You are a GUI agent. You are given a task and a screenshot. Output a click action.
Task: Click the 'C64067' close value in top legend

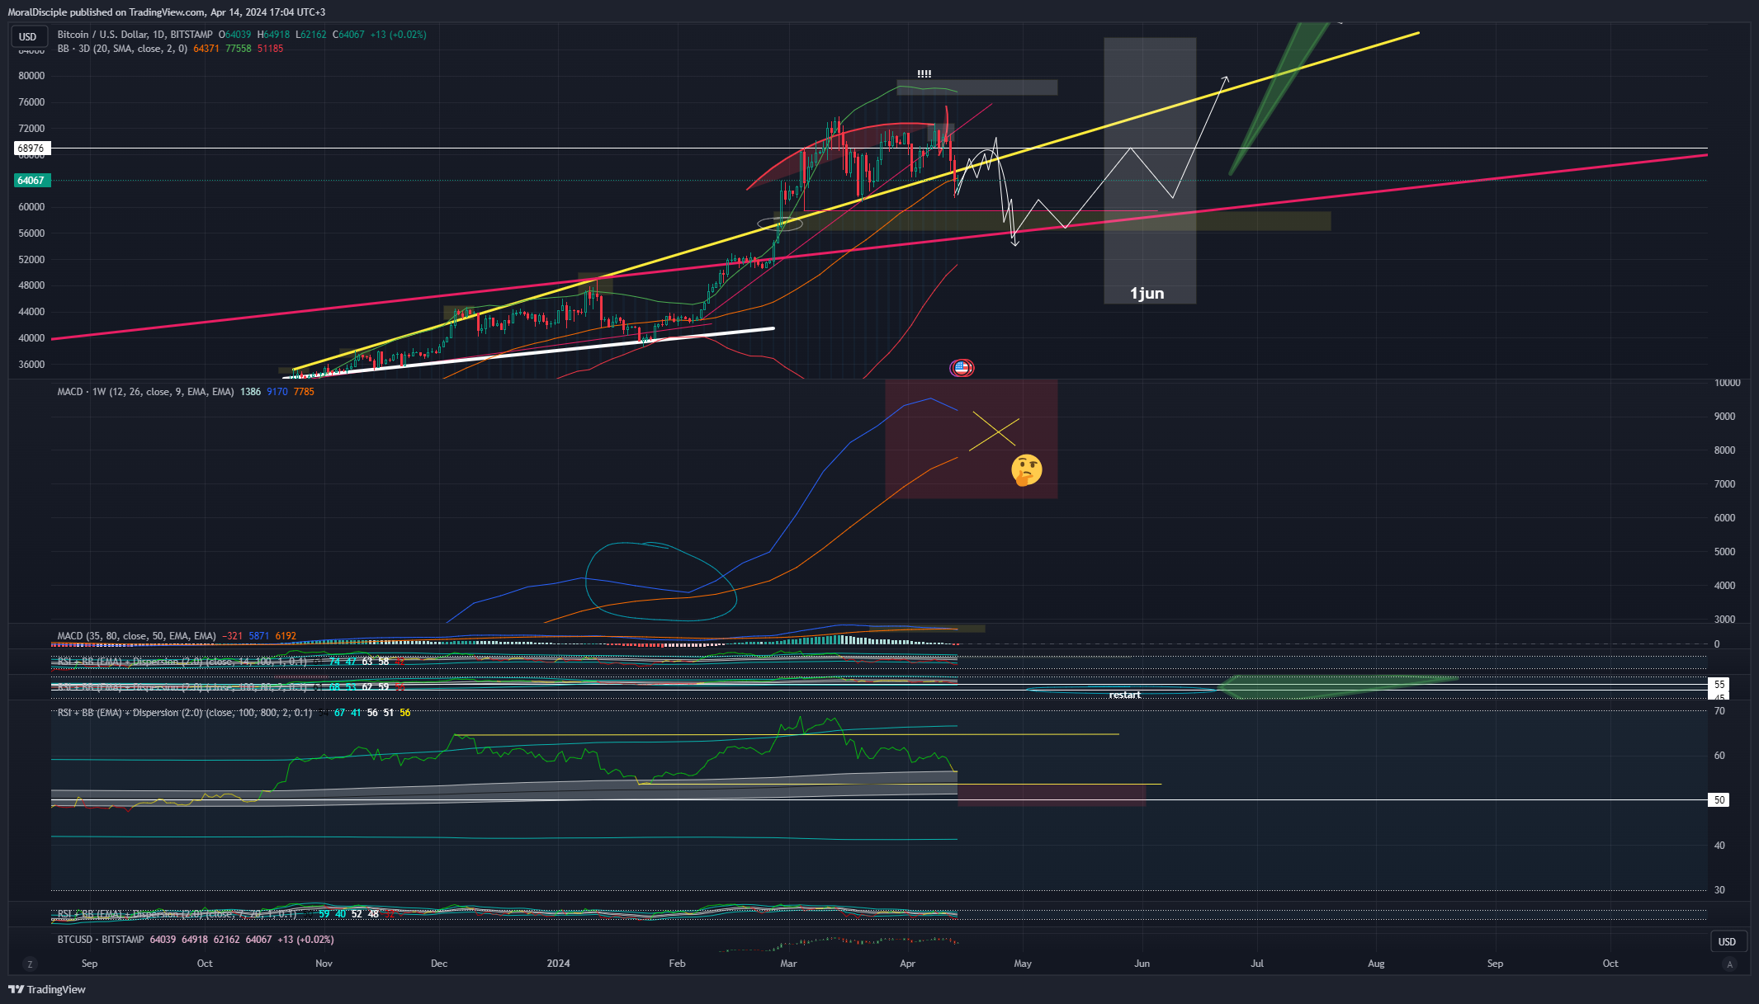pyautogui.click(x=348, y=35)
